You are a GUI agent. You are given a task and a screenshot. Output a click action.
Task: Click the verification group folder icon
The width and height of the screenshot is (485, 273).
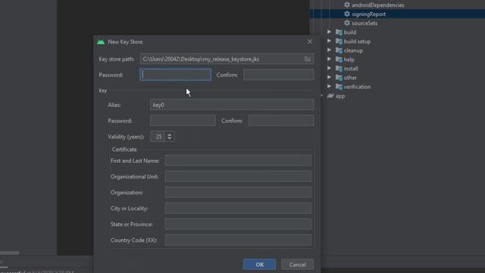pos(339,86)
